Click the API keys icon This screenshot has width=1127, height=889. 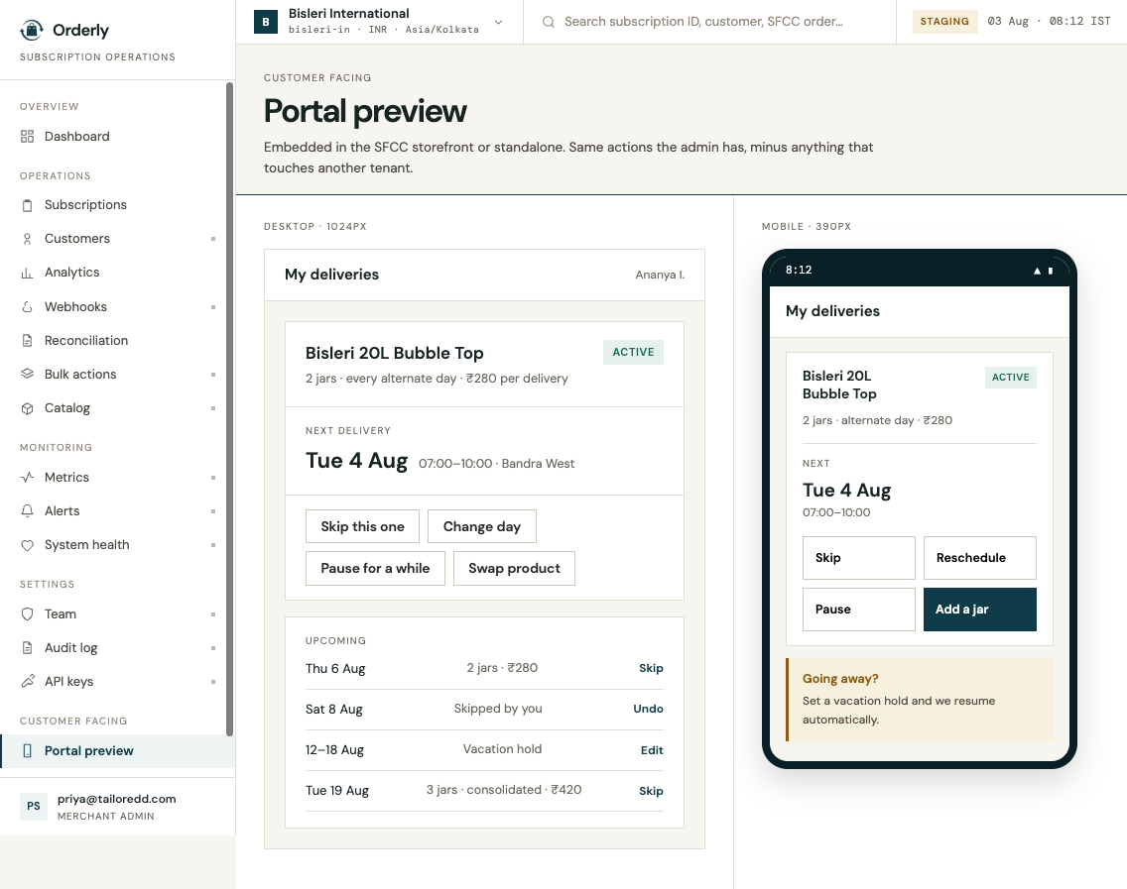tap(28, 682)
